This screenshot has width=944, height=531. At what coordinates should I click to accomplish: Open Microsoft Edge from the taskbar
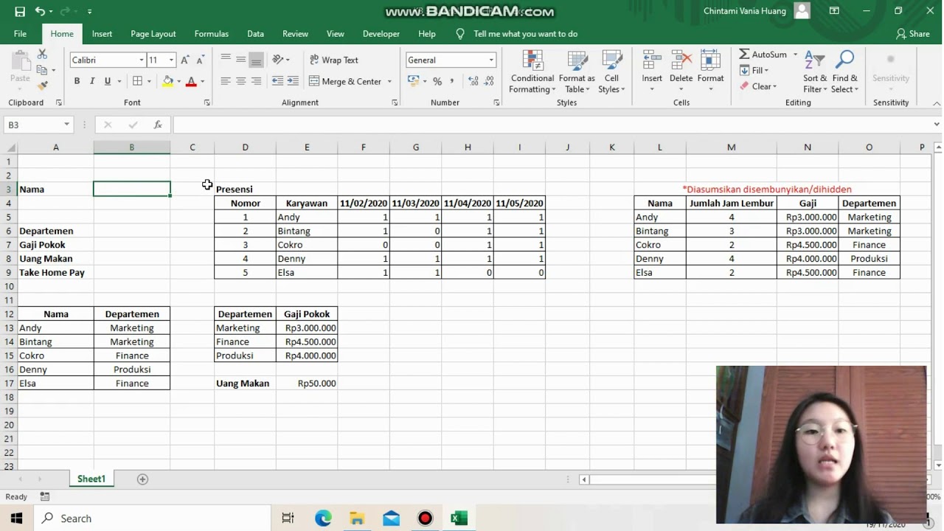[323, 518]
